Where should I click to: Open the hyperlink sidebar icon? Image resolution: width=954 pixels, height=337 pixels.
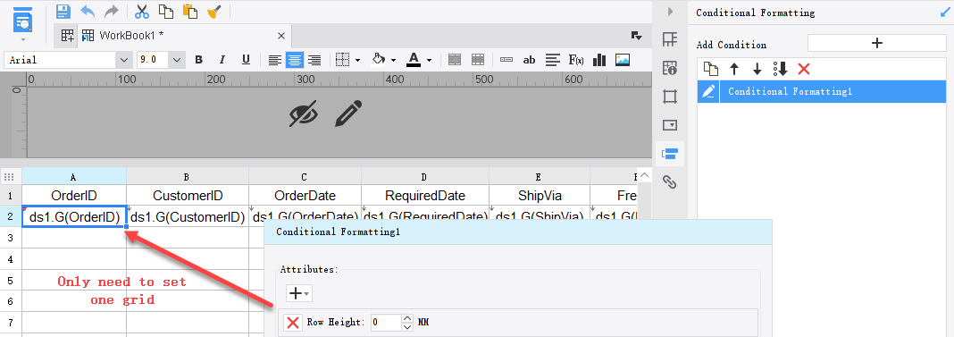(x=670, y=181)
